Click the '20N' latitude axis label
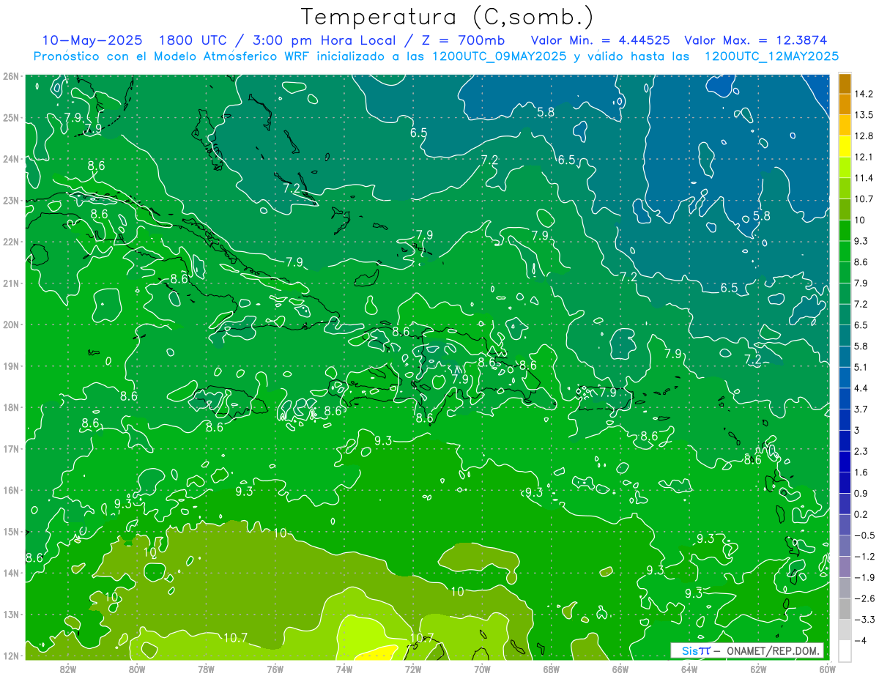The height and width of the screenshot is (679, 879). pyautogui.click(x=11, y=324)
